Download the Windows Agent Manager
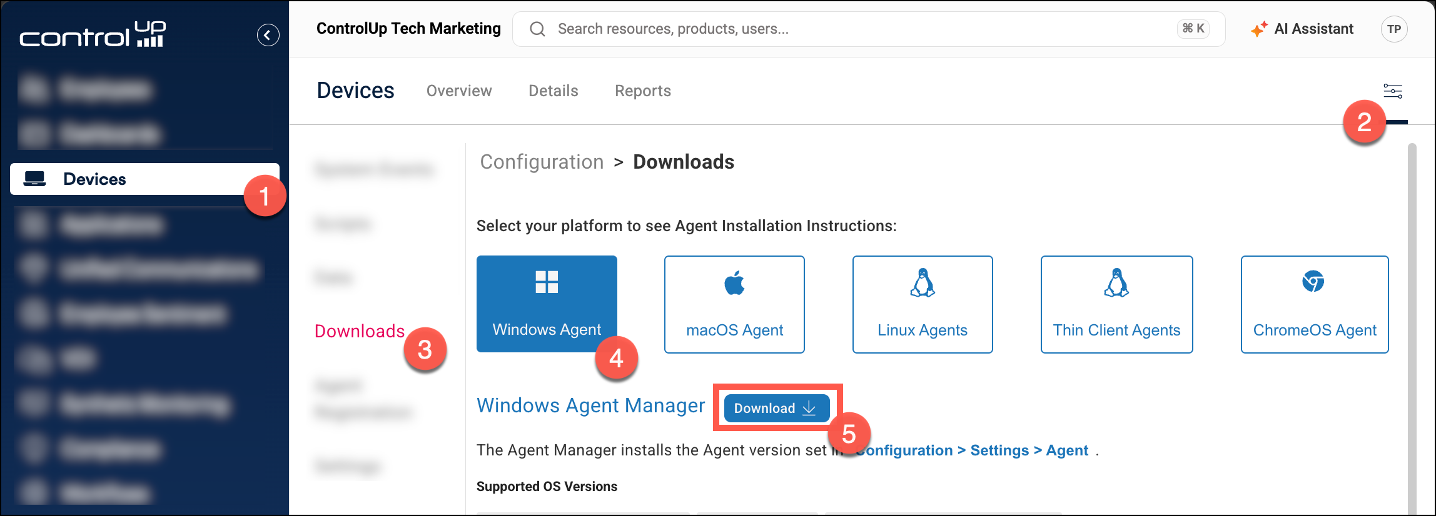Viewport: 1436px width, 516px height. pyautogui.click(x=776, y=408)
